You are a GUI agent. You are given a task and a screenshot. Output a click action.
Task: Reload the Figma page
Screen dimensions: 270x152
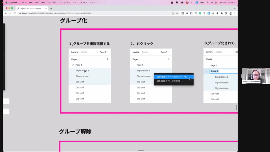pos(15,13)
